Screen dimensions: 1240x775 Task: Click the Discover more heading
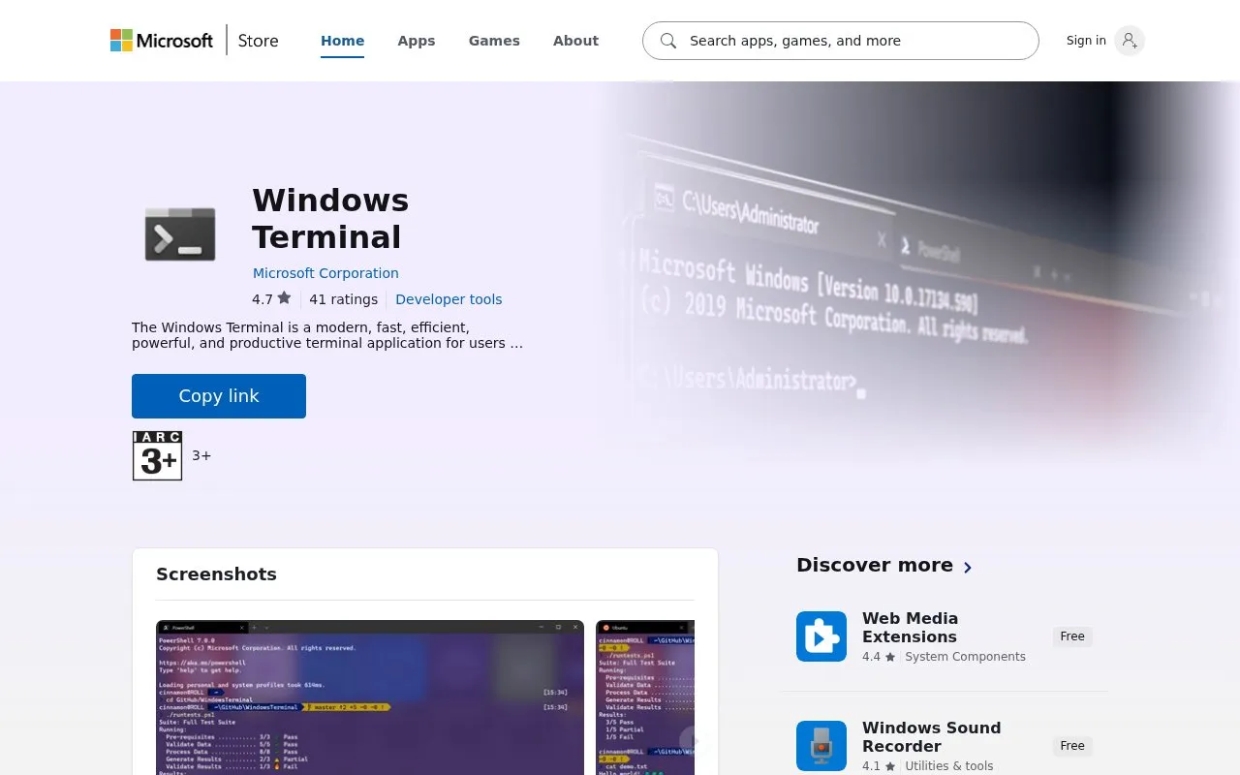tap(875, 565)
